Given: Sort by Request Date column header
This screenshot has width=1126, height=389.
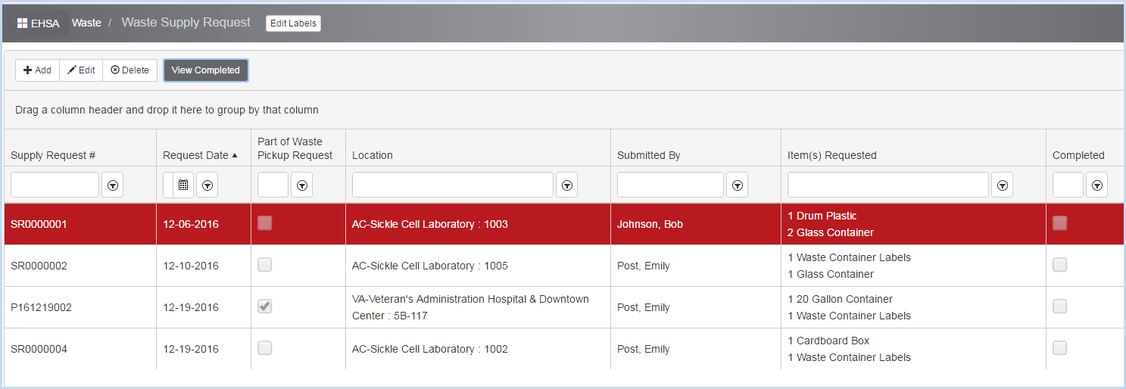Looking at the screenshot, I should [195, 155].
